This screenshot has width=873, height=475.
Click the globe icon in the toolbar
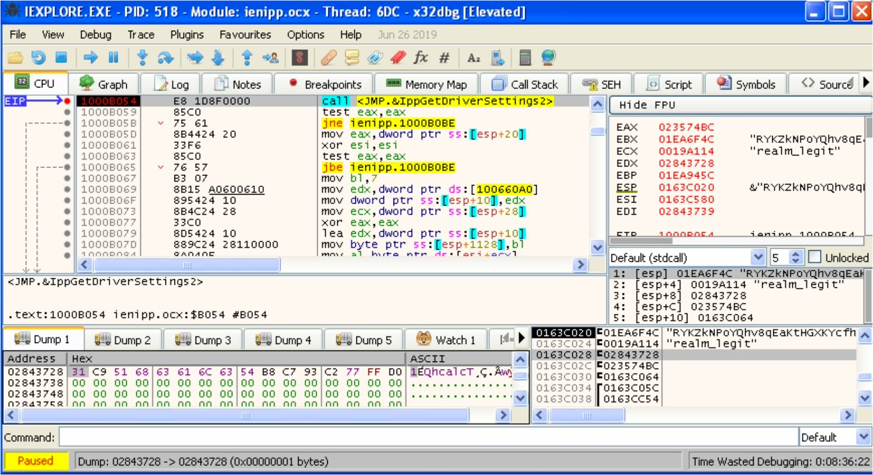click(x=548, y=57)
